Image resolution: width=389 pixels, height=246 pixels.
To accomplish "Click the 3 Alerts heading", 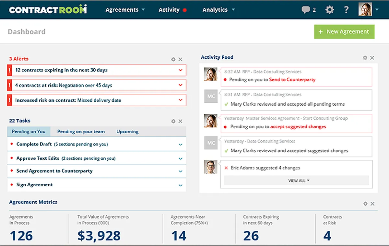I will pyautogui.click(x=19, y=59).
